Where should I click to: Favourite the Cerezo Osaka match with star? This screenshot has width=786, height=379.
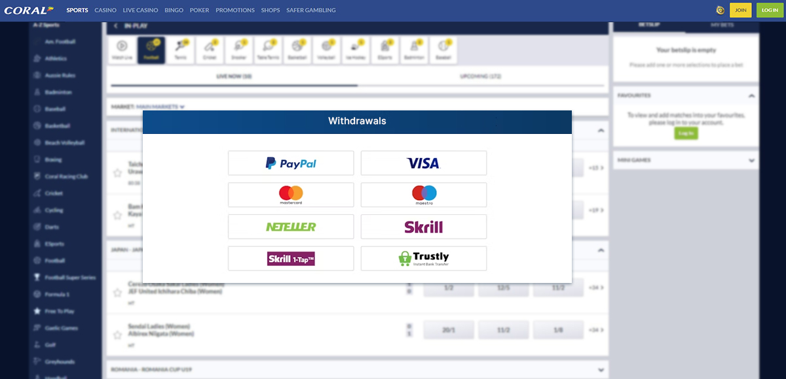(x=118, y=293)
